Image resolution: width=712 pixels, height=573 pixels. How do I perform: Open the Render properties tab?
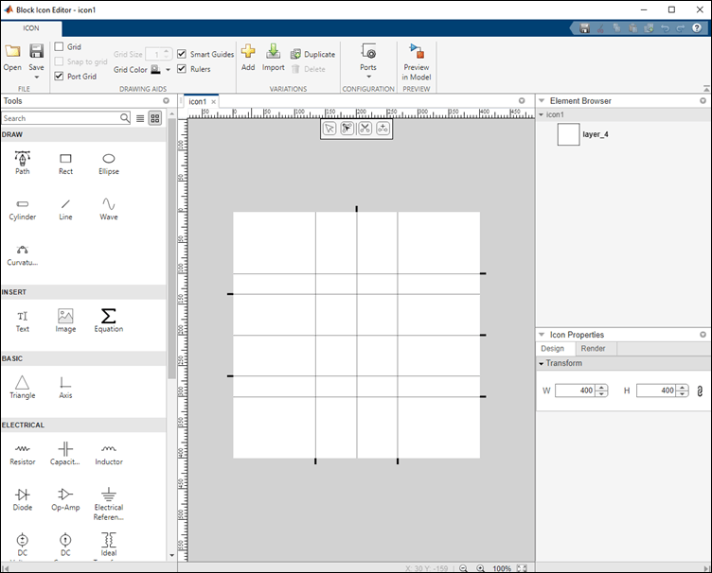click(593, 349)
